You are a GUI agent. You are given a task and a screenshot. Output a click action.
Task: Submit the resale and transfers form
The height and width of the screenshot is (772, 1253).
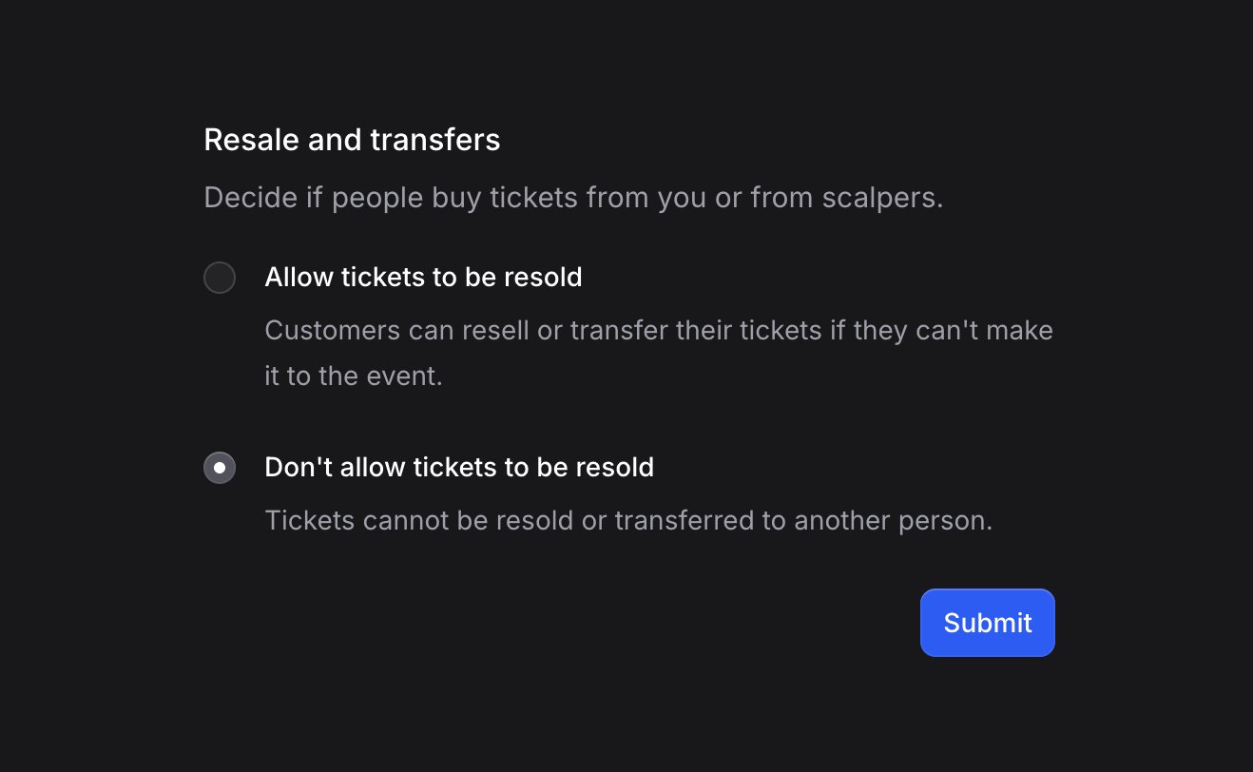pos(987,623)
